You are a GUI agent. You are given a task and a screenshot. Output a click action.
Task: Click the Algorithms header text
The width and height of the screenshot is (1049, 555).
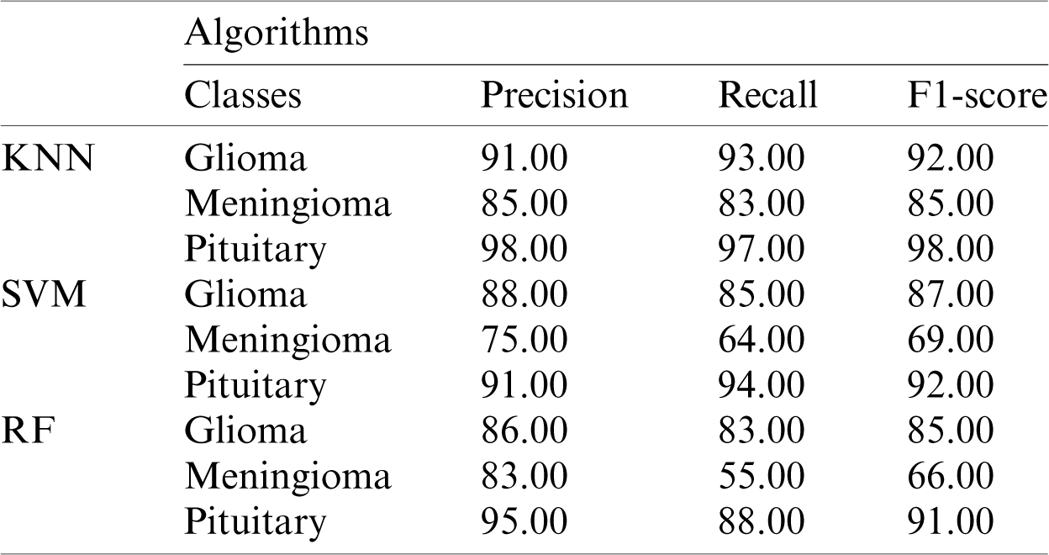(x=277, y=34)
